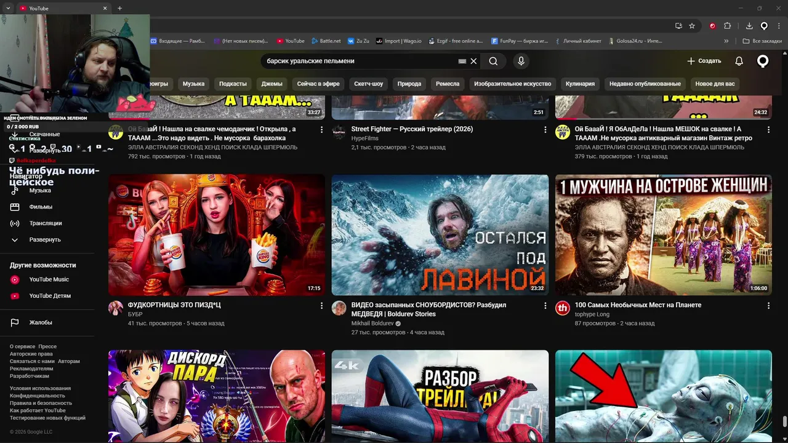
Task: Open the Все закладки folder
Action: (x=762, y=41)
